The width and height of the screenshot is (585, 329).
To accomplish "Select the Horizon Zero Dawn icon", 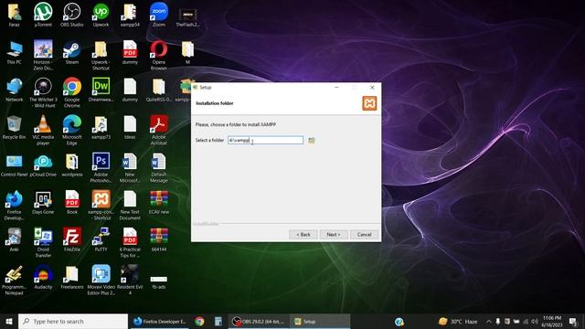I will [x=43, y=56].
